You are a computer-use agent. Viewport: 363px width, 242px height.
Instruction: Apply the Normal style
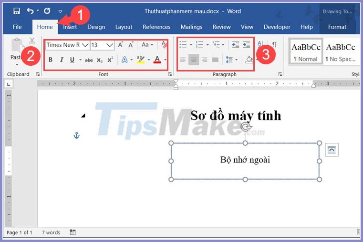[306, 51]
